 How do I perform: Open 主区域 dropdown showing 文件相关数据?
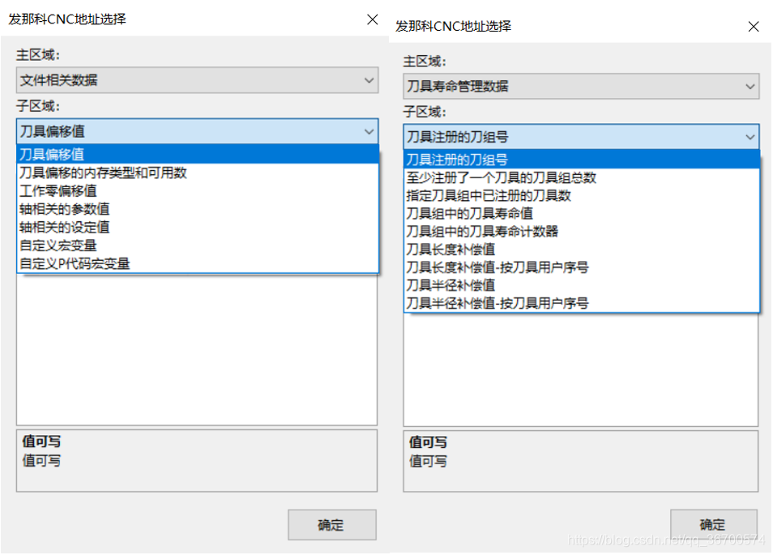tap(197, 80)
